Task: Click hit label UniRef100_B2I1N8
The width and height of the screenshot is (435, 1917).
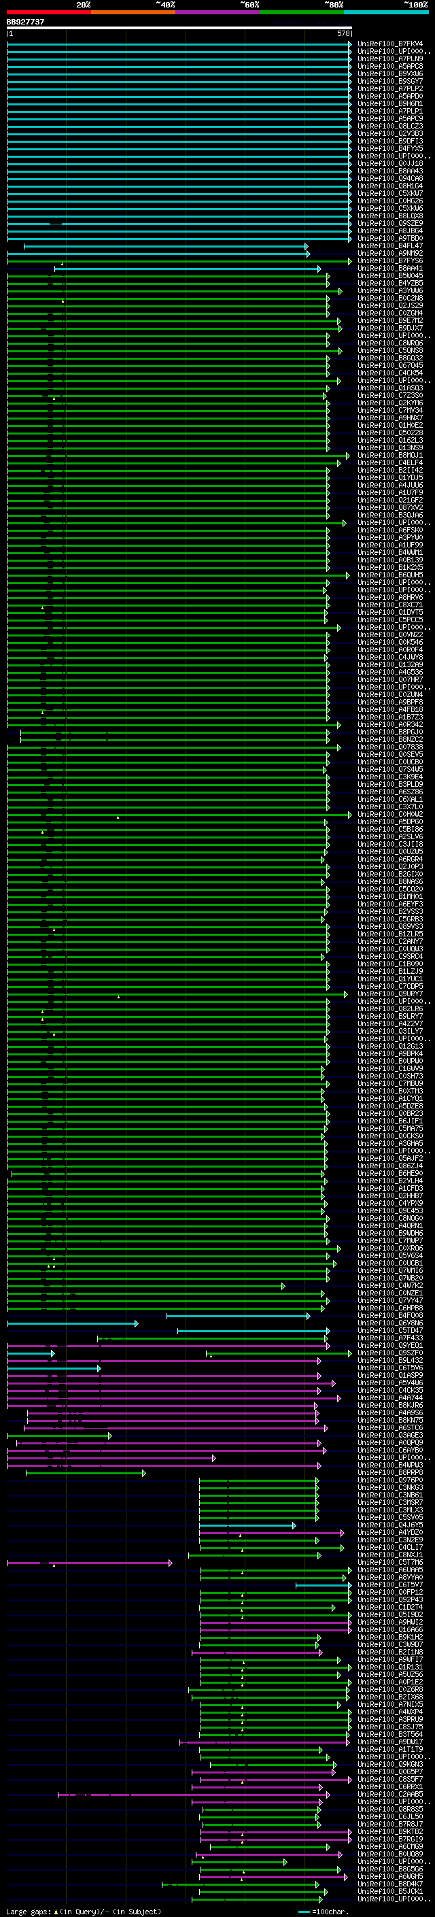Action: [x=390, y=1651]
